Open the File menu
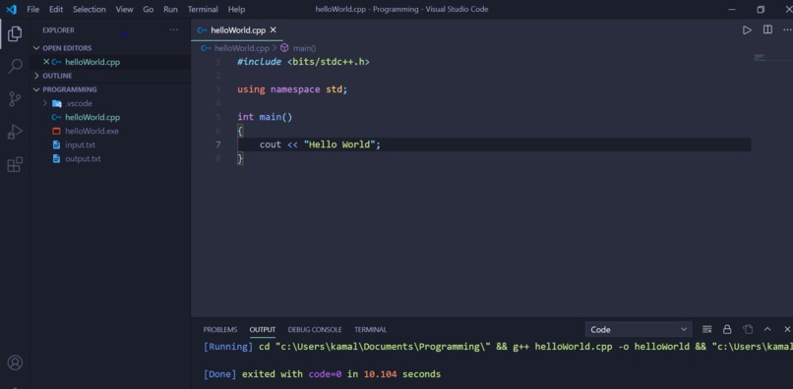This screenshot has width=793, height=389. (x=32, y=9)
